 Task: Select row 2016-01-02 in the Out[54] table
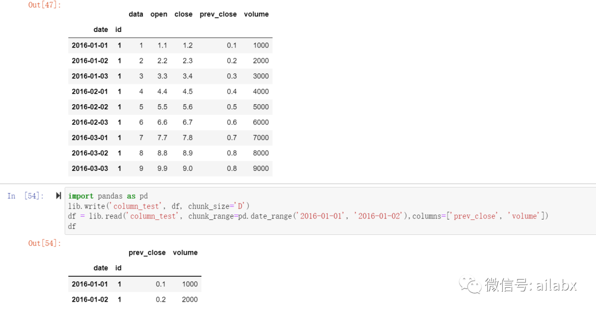point(135,299)
